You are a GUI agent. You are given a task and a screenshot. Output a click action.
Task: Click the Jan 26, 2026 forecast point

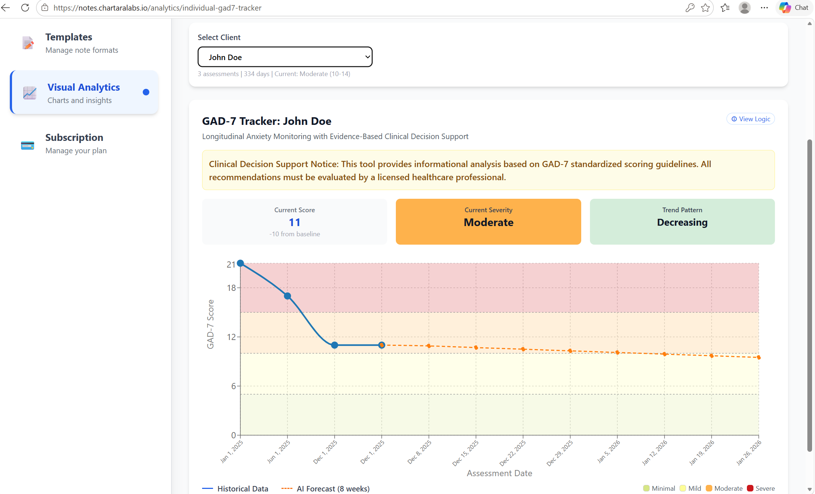[x=759, y=357]
